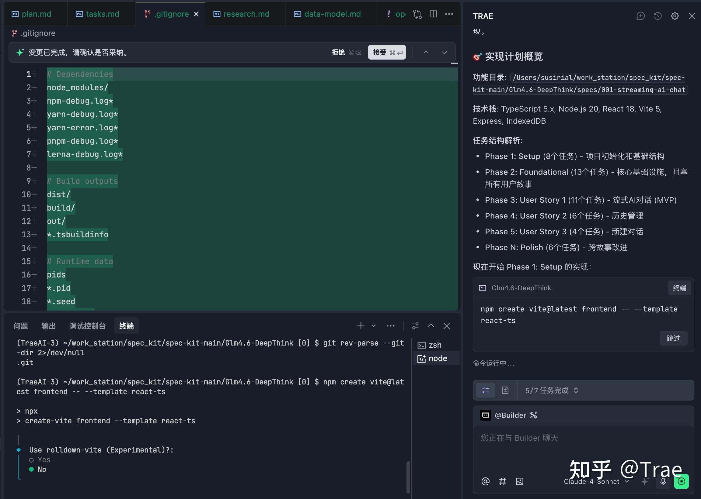Click the @ mention icon in chat input

click(x=485, y=481)
